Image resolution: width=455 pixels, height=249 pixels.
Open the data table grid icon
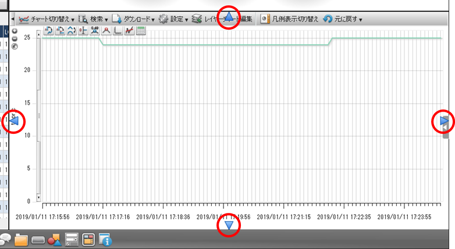point(141,30)
